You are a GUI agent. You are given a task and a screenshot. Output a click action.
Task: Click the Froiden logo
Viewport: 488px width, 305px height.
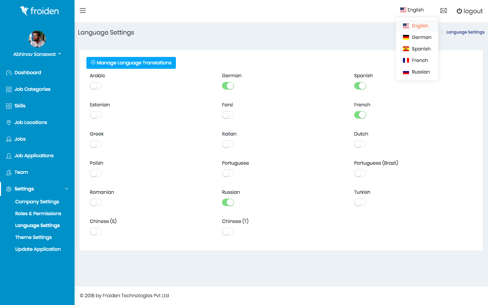pos(39,11)
